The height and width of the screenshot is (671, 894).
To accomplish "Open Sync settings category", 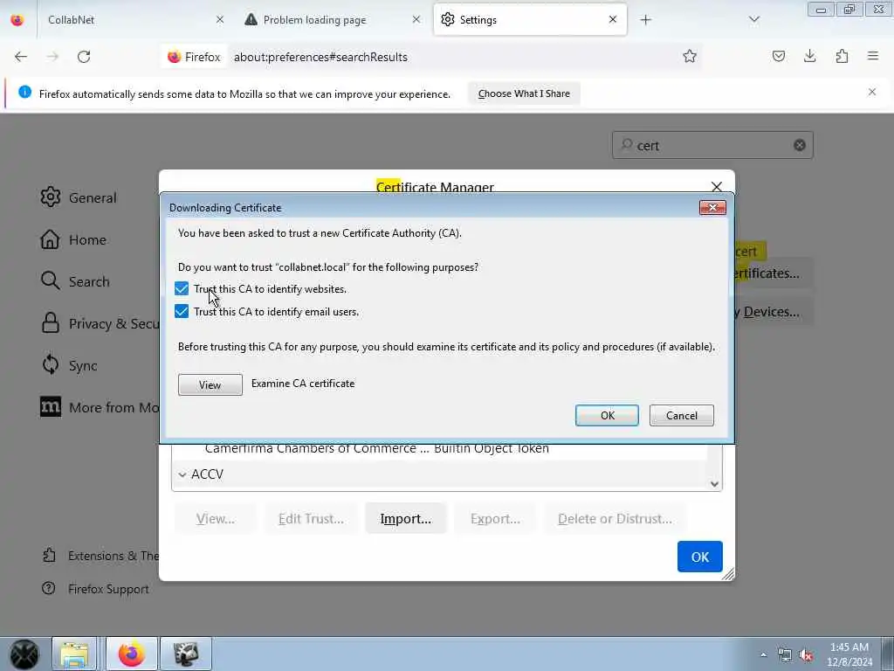I will [69, 365].
